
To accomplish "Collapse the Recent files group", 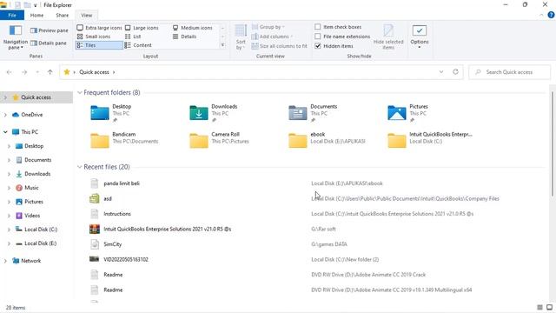I will [80, 167].
